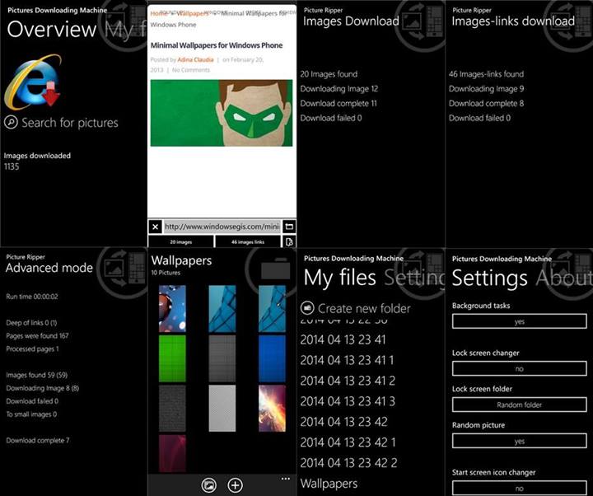The width and height of the screenshot is (593, 496).
Task: Open the Lock screen folder Random folder selector
Action: coord(519,405)
